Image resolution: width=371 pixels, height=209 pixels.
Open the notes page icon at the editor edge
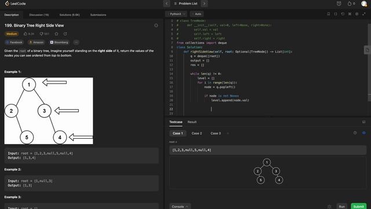pos(367,50)
